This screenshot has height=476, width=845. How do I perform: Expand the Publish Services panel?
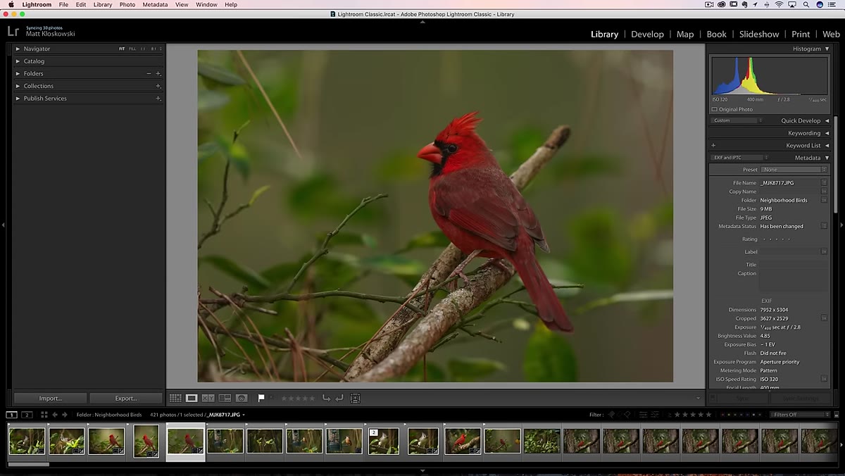pyautogui.click(x=18, y=99)
